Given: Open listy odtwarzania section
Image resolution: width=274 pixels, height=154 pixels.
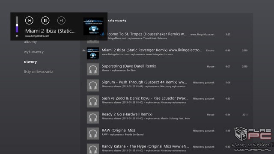Looking at the screenshot, I should pos(39,71).
